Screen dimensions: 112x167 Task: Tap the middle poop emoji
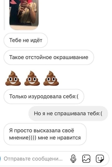pos(32,79)
